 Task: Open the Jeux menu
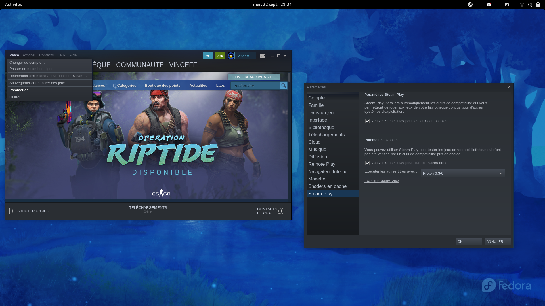coord(61,55)
